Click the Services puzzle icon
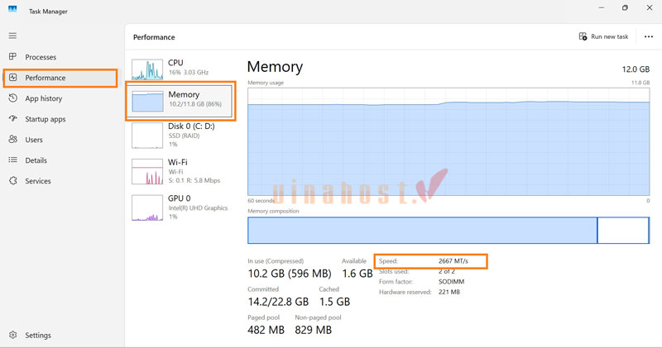The width and height of the screenshot is (662, 348). tap(13, 180)
